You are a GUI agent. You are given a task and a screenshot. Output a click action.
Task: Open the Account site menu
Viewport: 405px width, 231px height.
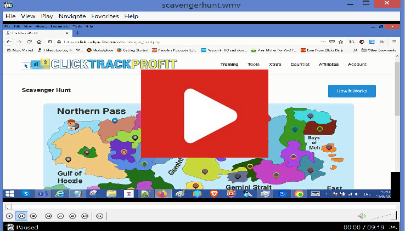pos(357,65)
